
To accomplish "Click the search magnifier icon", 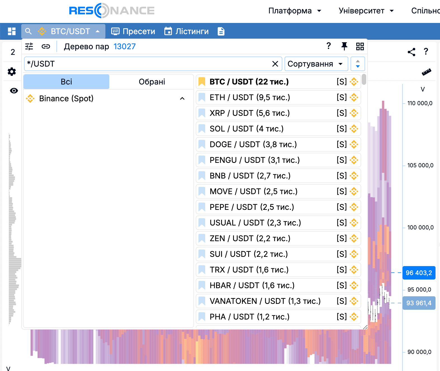I will pyautogui.click(x=28, y=31).
